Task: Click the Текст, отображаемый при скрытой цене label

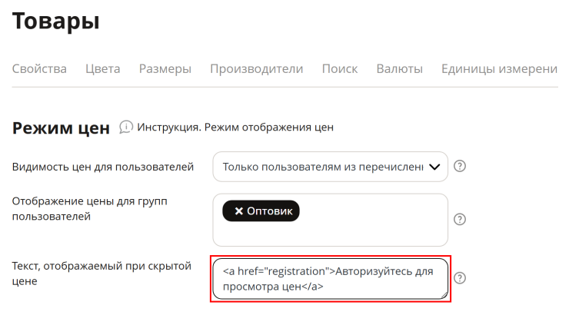Action: pyautogui.click(x=101, y=274)
